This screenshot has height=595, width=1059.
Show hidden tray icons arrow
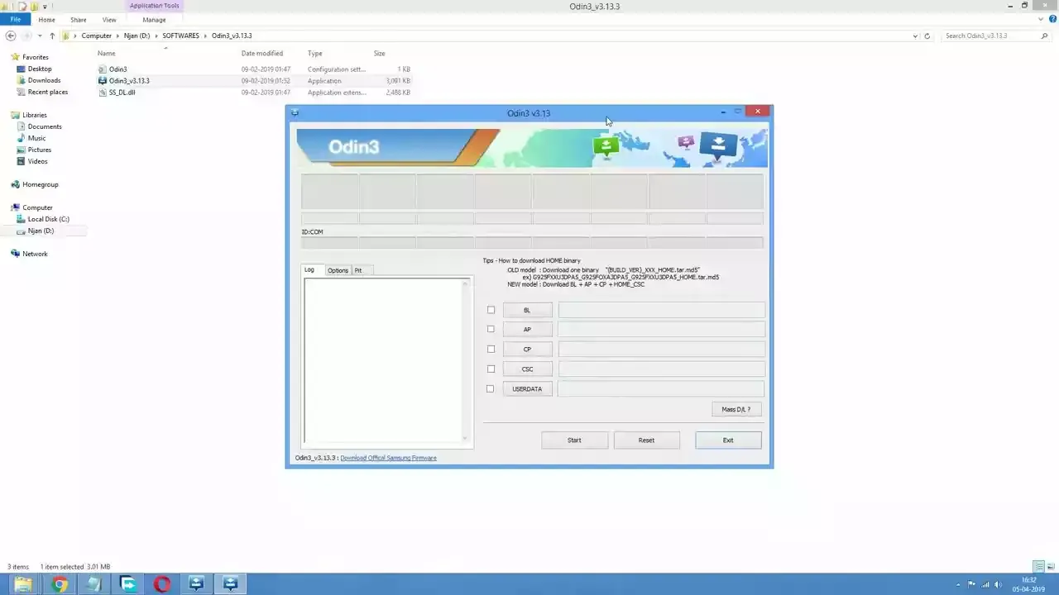(x=958, y=584)
